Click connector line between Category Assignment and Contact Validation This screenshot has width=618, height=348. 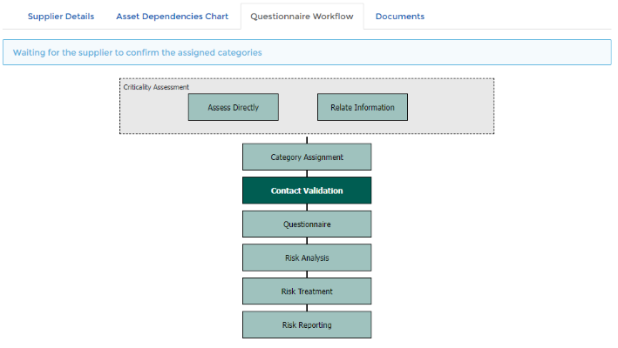click(307, 173)
